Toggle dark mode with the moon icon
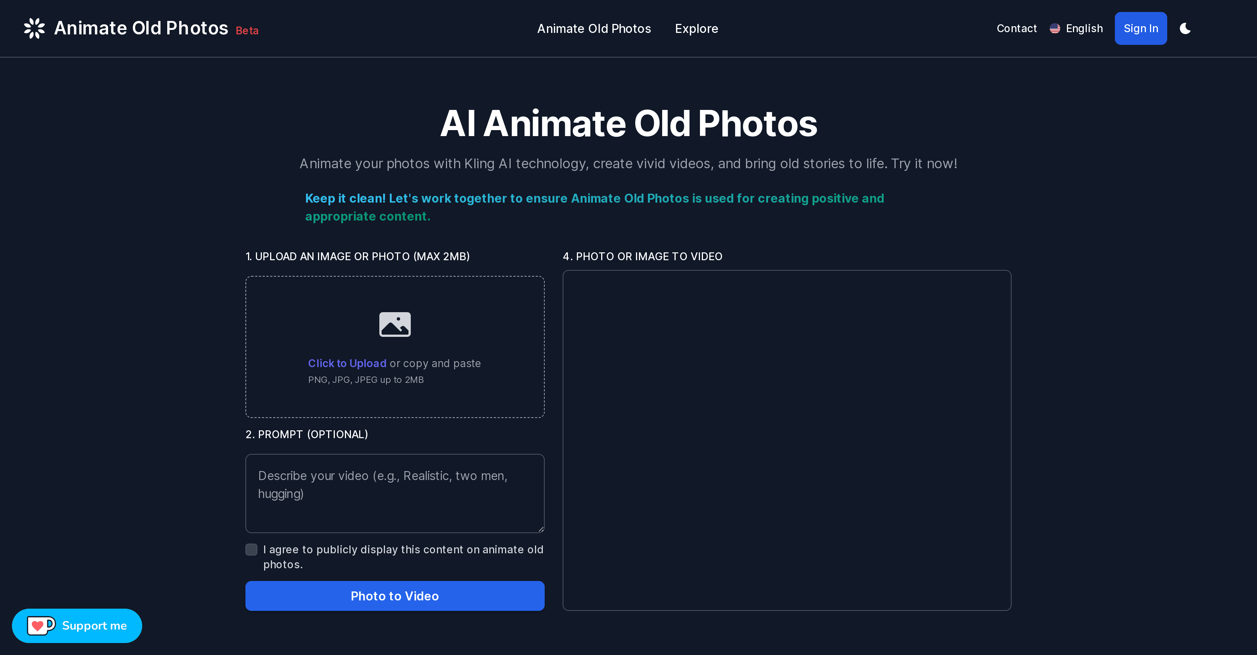This screenshot has width=1257, height=655. coord(1185,28)
